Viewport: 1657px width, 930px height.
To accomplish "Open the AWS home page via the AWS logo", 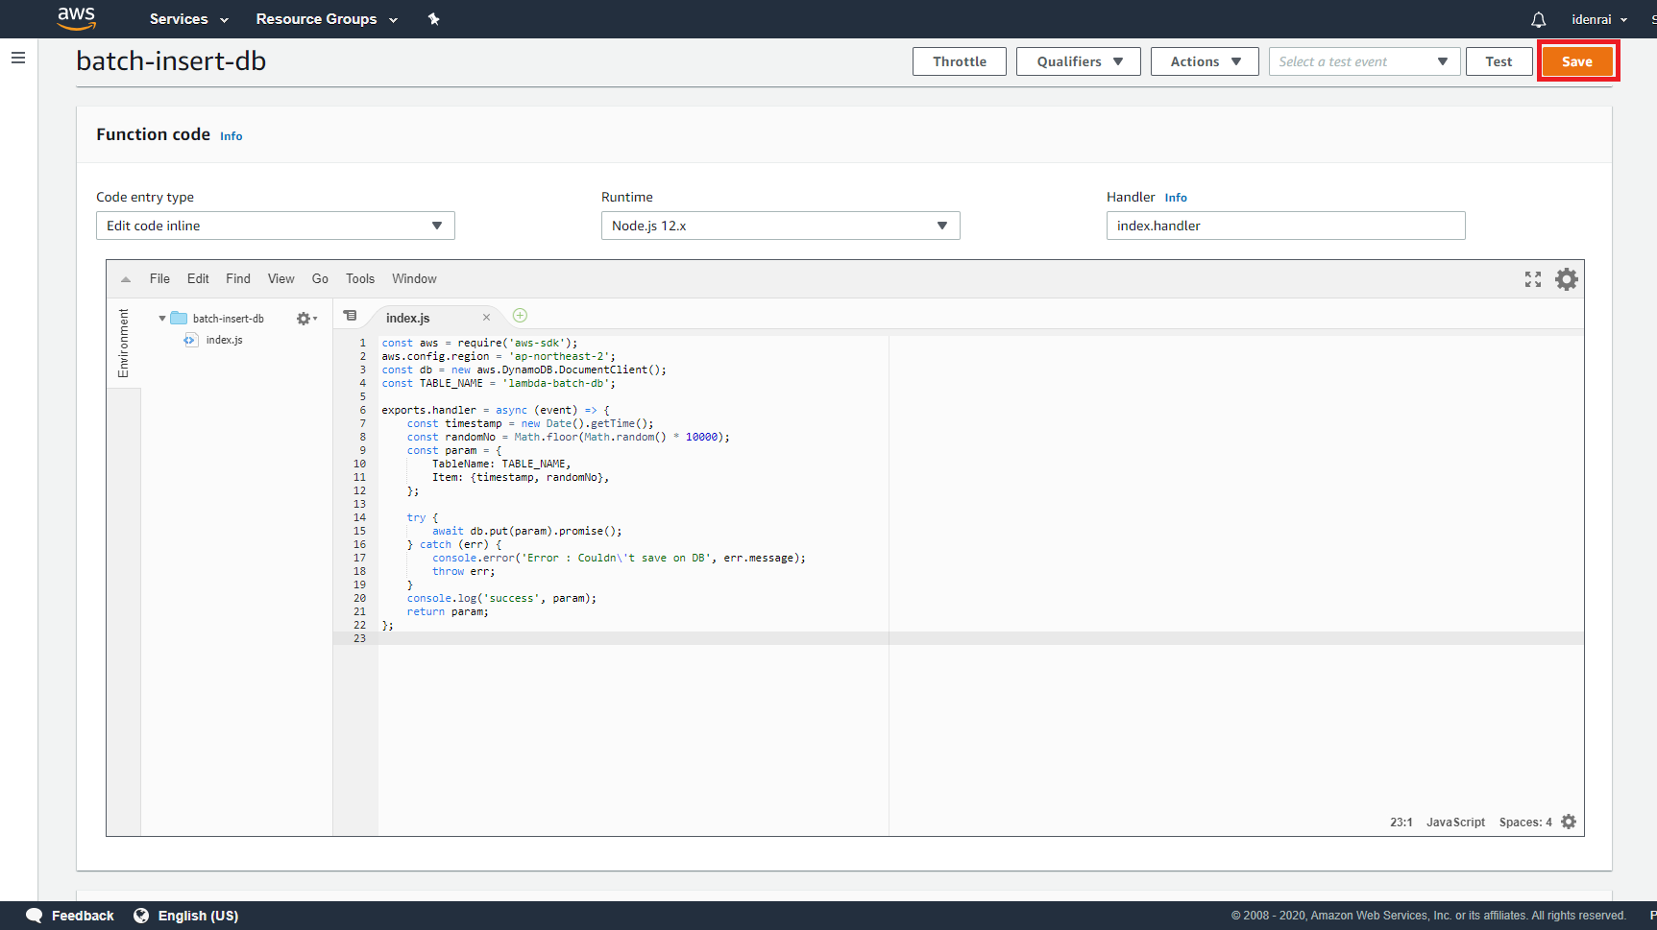I will 76,18.
